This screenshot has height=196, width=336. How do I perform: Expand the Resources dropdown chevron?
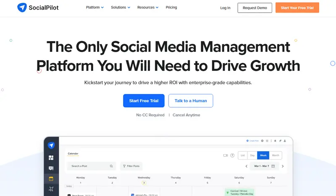pyautogui.click(x=157, y=8)
